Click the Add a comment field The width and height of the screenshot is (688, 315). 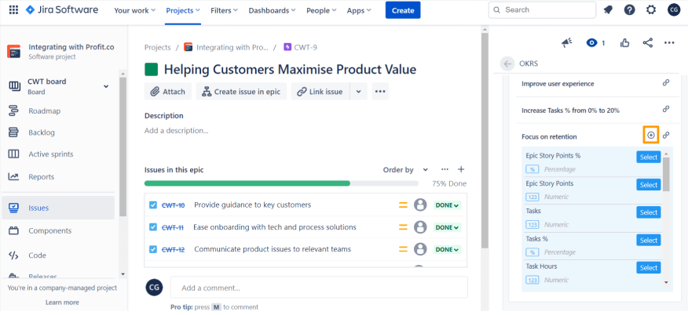(319, 288)
